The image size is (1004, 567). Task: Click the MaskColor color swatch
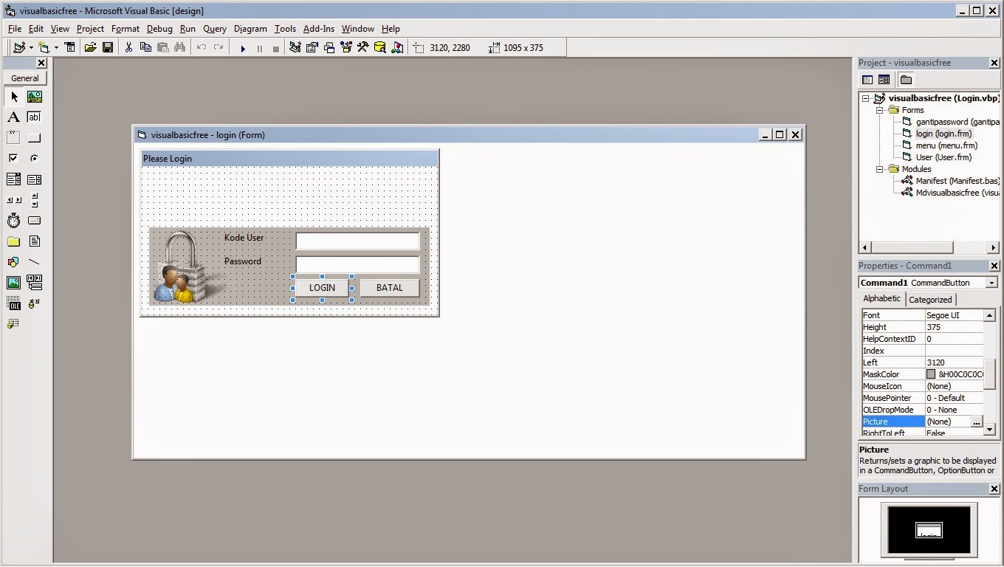tap(932, 374)
